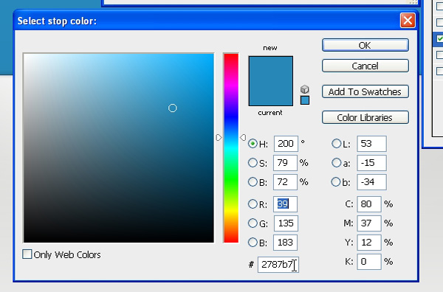The height and width of the screenshot is (292, 443).
Task: Click the small web-safe color swatch
Action: coord(305,100)
